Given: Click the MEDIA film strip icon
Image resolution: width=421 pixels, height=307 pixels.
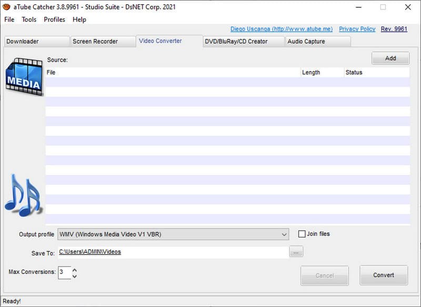Looking at the screenshot, I should click(x=24, y=77).
